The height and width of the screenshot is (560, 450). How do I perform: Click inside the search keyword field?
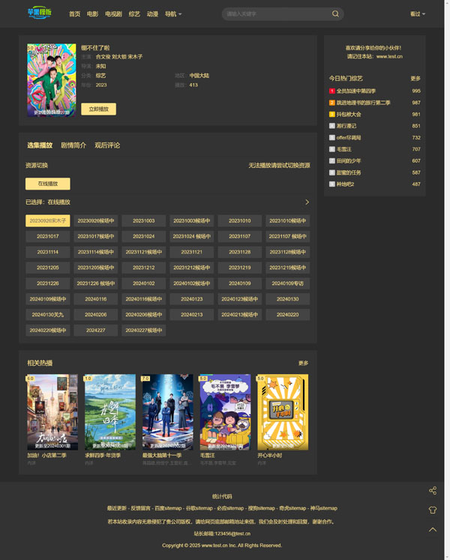(274, 14)
